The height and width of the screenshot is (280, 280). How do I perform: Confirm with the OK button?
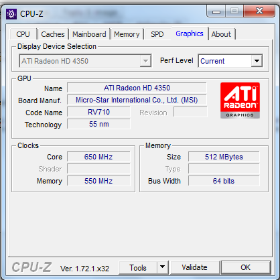tap(246, 267)
